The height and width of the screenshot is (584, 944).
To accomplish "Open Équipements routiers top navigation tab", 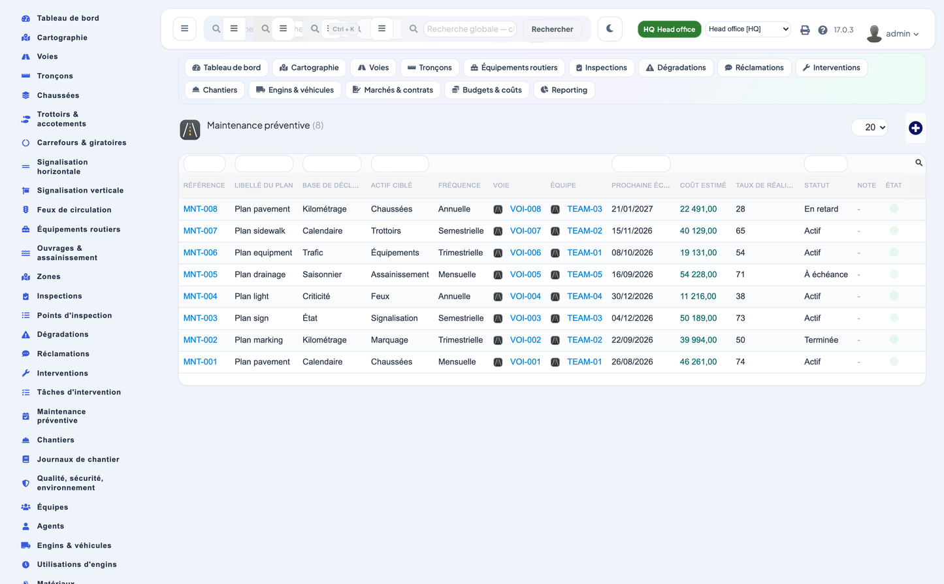I will (x=514, y=68).
